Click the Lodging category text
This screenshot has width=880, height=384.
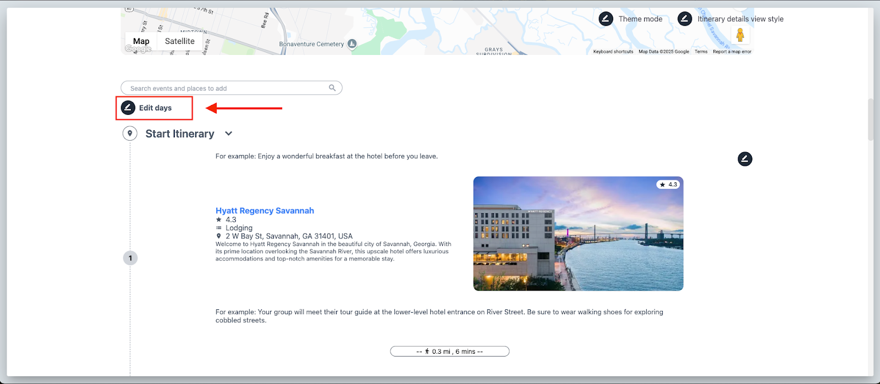[x=239, y=228]
